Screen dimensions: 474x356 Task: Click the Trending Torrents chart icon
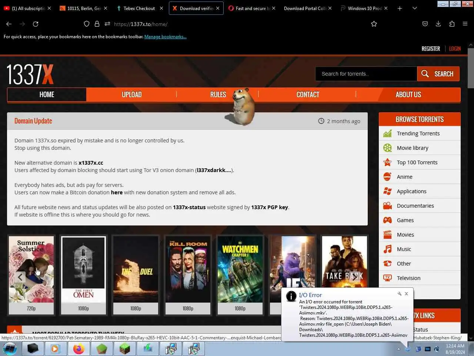(387, 133)
